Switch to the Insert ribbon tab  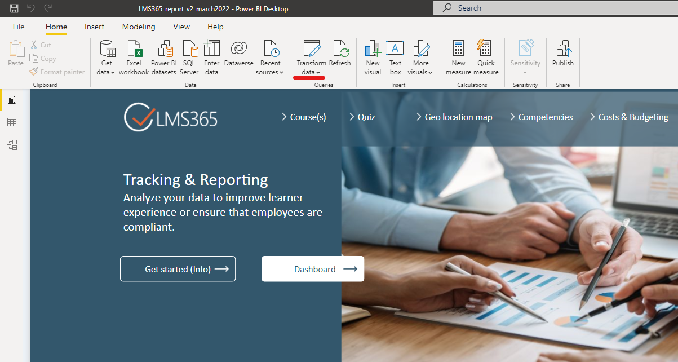tap(95, 27)
